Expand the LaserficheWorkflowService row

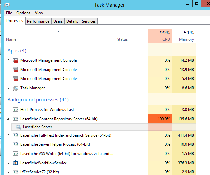click(x=9, y=163)
